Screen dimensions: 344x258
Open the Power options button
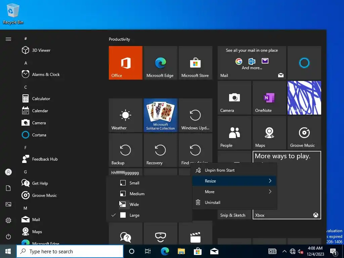pos(8,236)
